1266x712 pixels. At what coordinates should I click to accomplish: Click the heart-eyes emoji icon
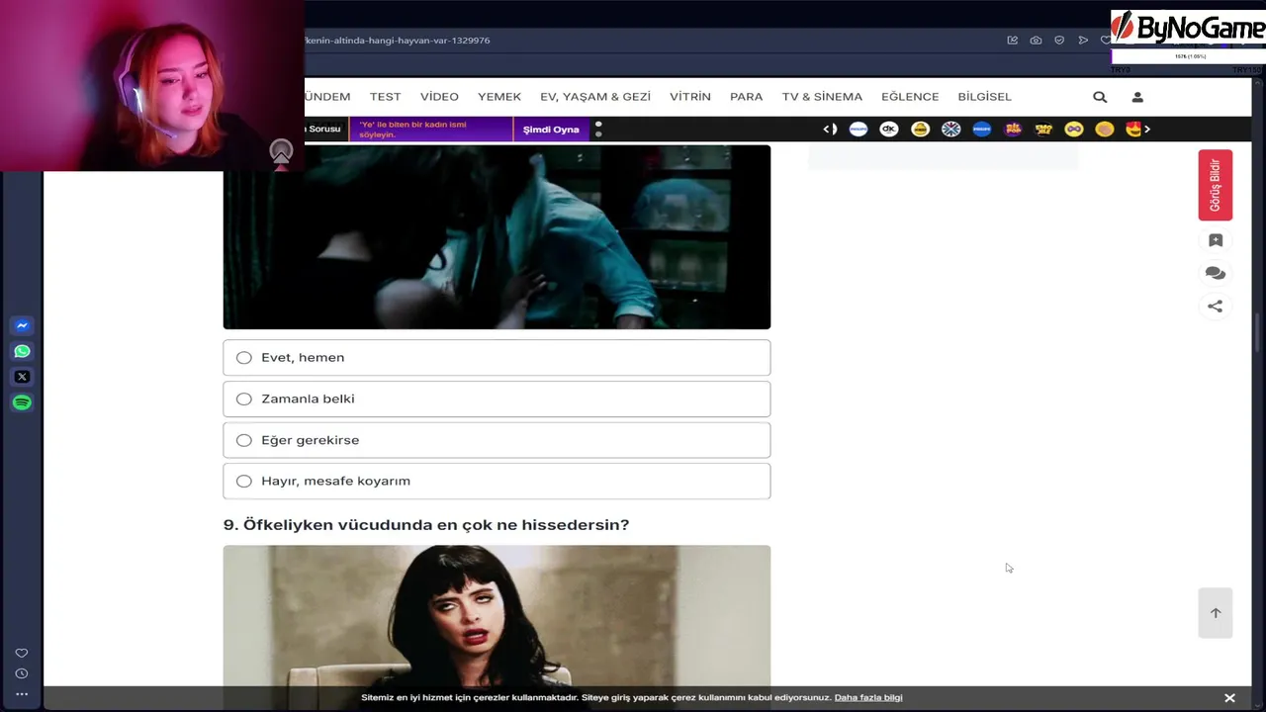click(x=1133, y=130)
